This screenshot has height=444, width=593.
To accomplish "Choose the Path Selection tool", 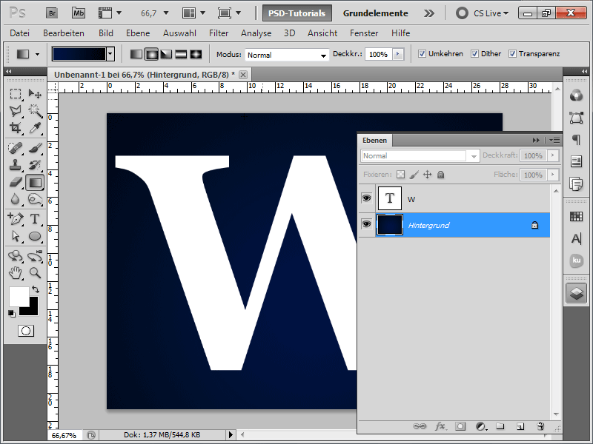I will 16,236.
